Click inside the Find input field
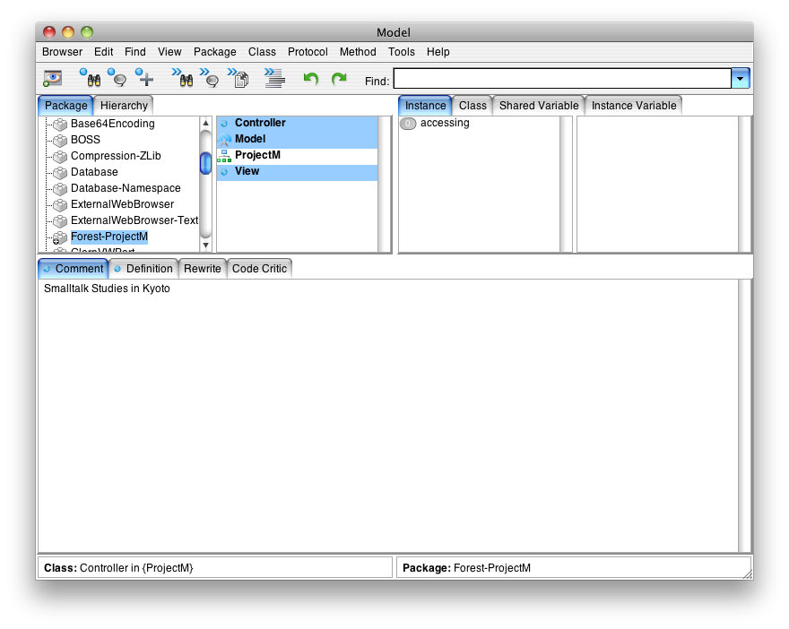The image size is (789, 629). click(x=562, y=79)
